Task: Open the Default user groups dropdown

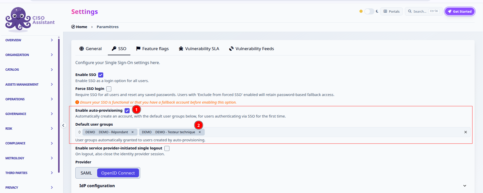Action: tap(79, 132)
